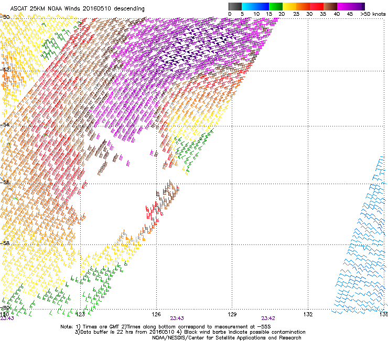Click the 'Data buffer is 22 hrs' note line
The height and width of the screenshot is (341, 388).
tap(190, 332)
